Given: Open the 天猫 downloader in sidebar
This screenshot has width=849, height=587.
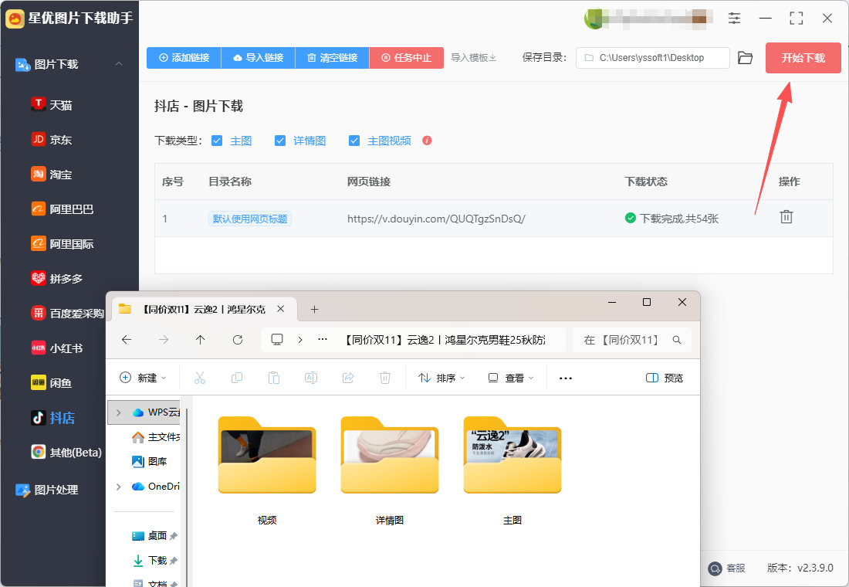Looking at the screenshot, I should pos(52,104).
